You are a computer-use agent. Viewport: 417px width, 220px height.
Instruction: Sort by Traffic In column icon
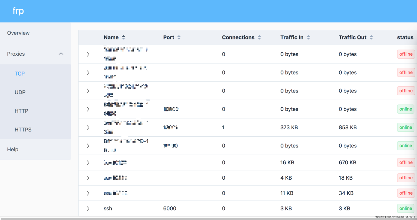coord(308,37)
